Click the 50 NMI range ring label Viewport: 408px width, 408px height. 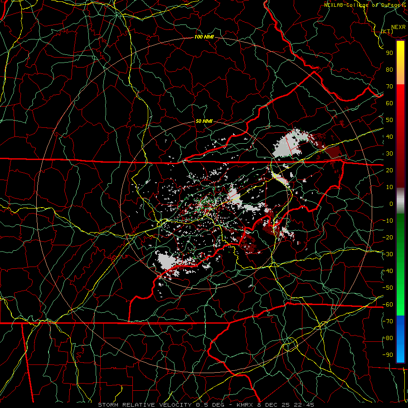[x=204, y=121]
